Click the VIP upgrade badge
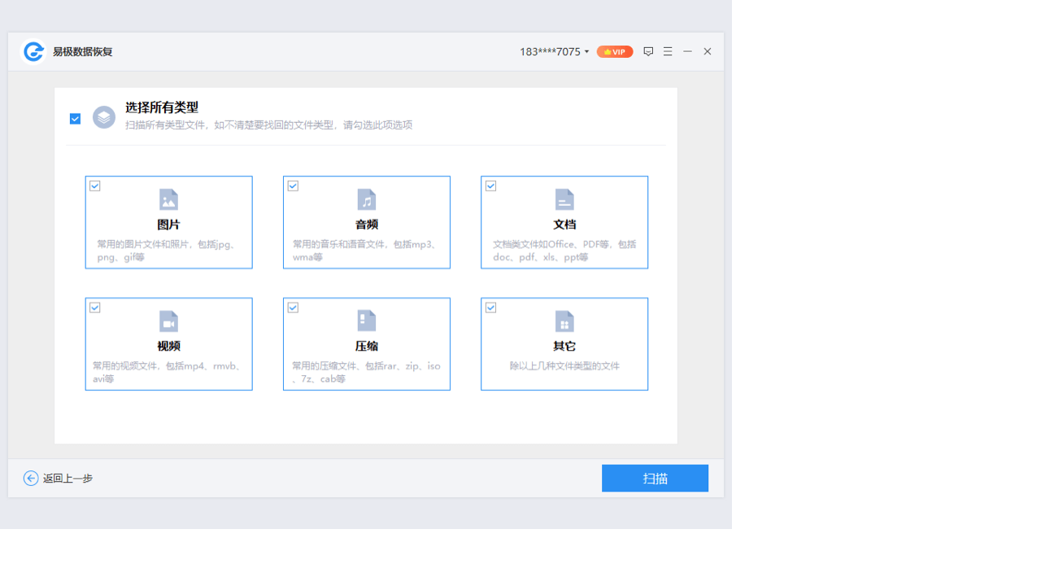Viewport: 1041px width, 586px height. coord(615,51)
